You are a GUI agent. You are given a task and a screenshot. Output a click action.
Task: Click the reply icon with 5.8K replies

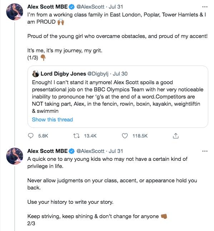(x=31, y=136)
